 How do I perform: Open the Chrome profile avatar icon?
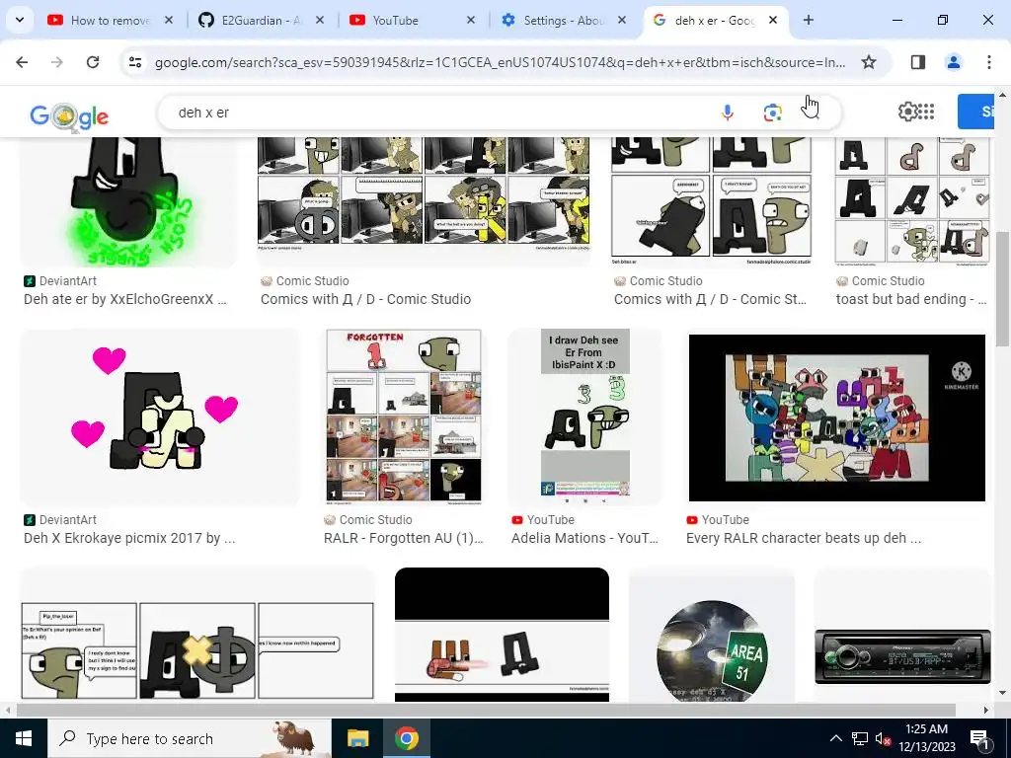coord(953,62)
